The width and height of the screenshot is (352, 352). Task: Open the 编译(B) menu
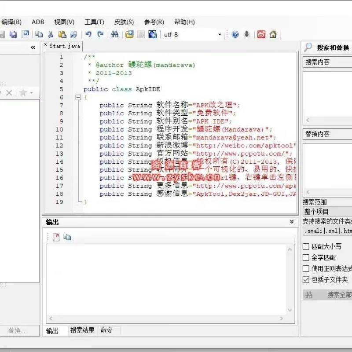pos(11,22)
